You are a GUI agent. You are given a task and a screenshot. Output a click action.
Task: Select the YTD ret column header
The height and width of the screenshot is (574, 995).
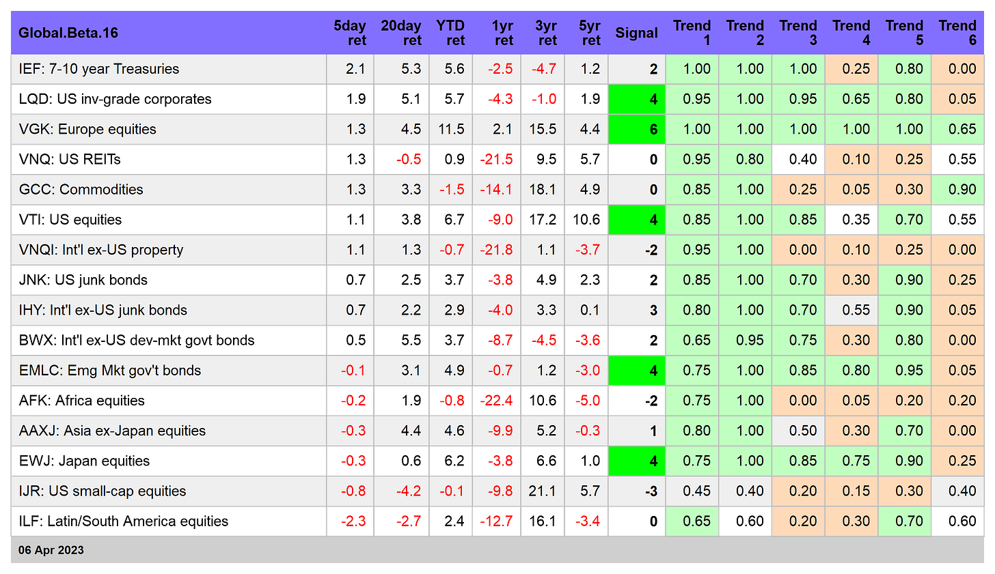click(x=450, y=33)
